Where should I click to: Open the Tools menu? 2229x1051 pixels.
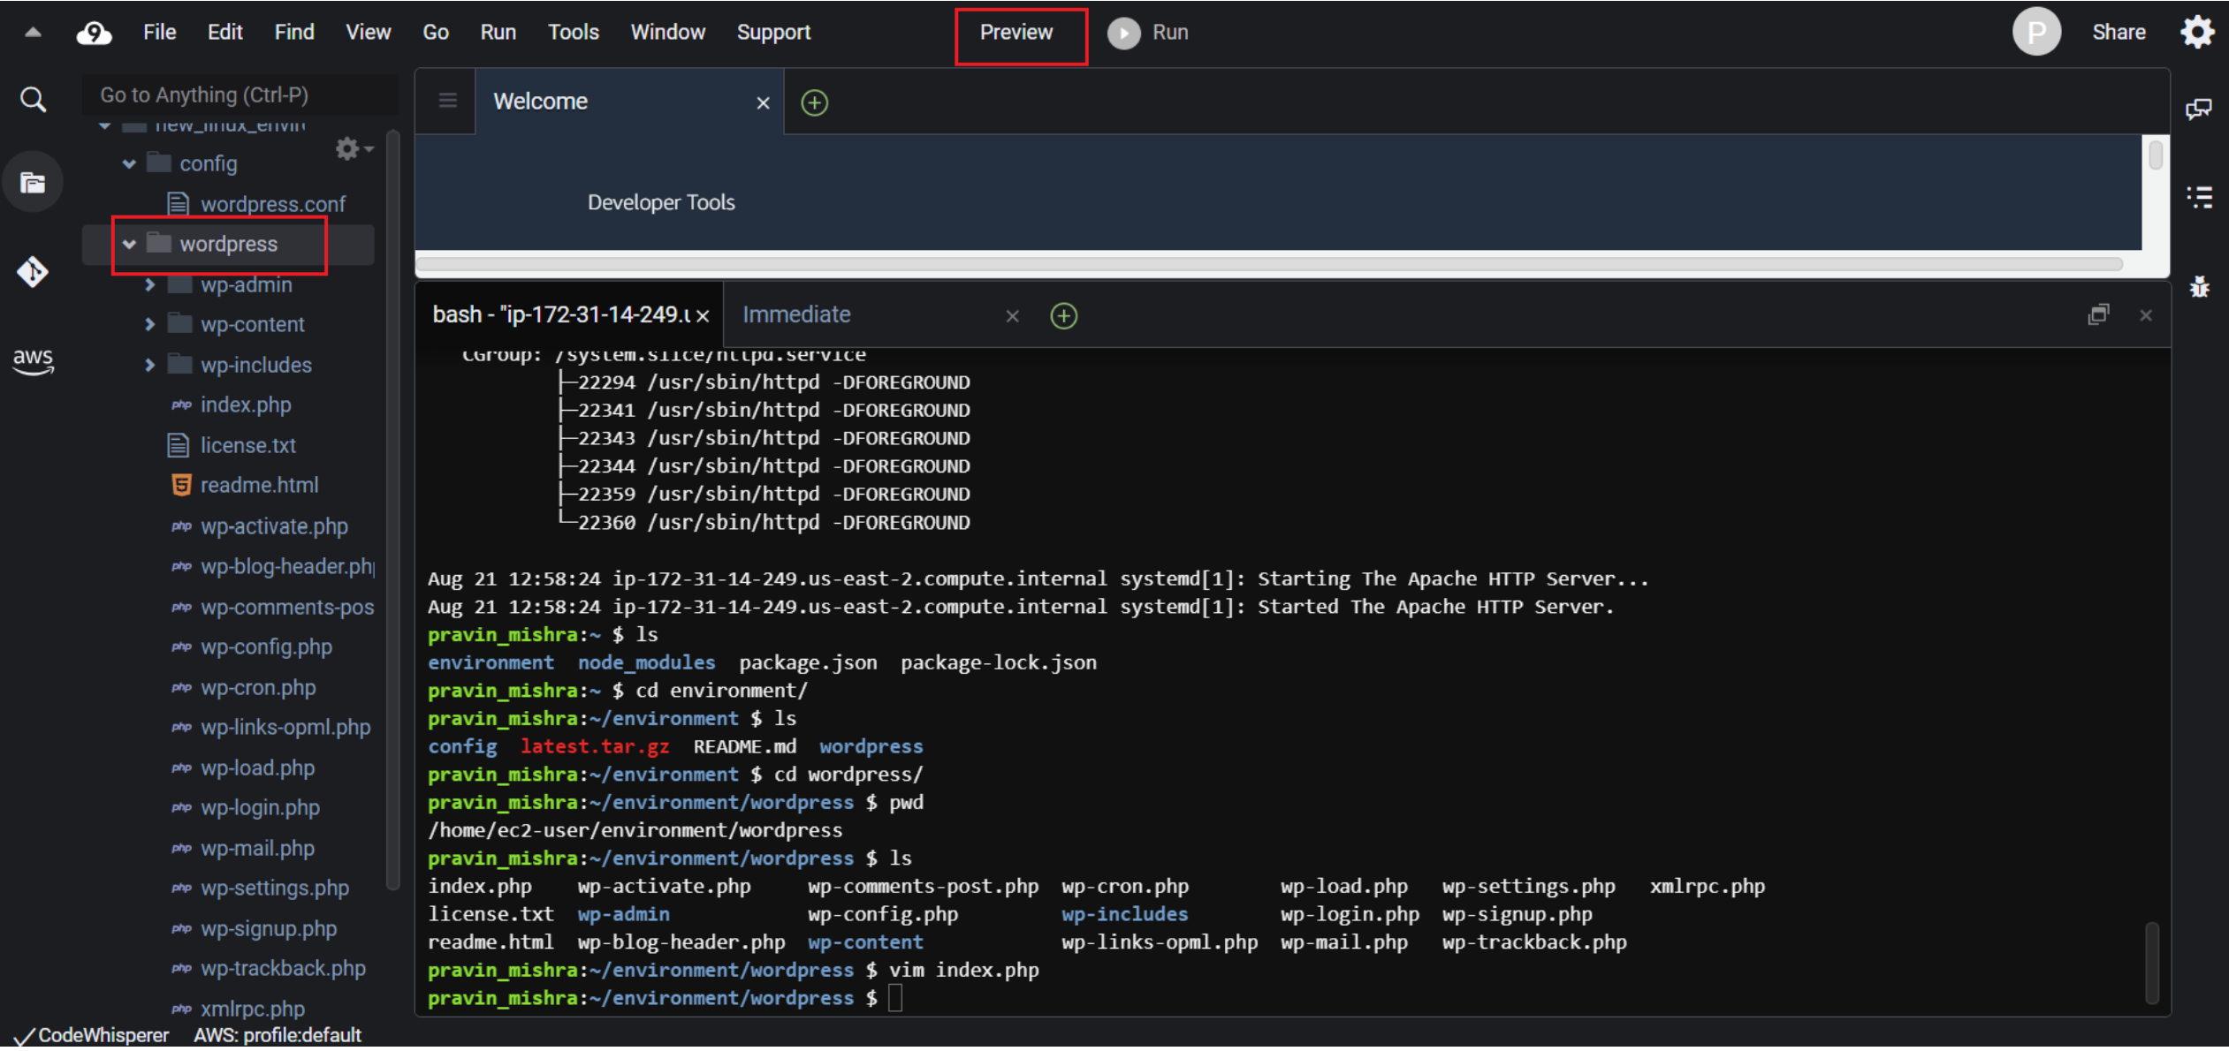click(x=574, y=32)
